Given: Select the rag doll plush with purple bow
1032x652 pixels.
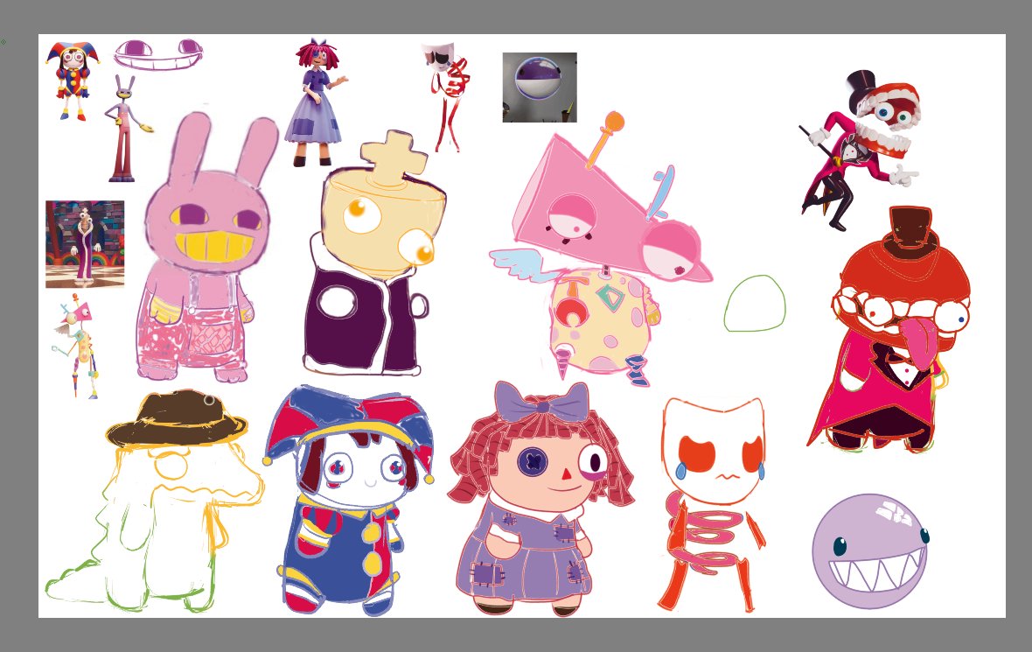Looking at the screenshot, I should tap(540, 499).
